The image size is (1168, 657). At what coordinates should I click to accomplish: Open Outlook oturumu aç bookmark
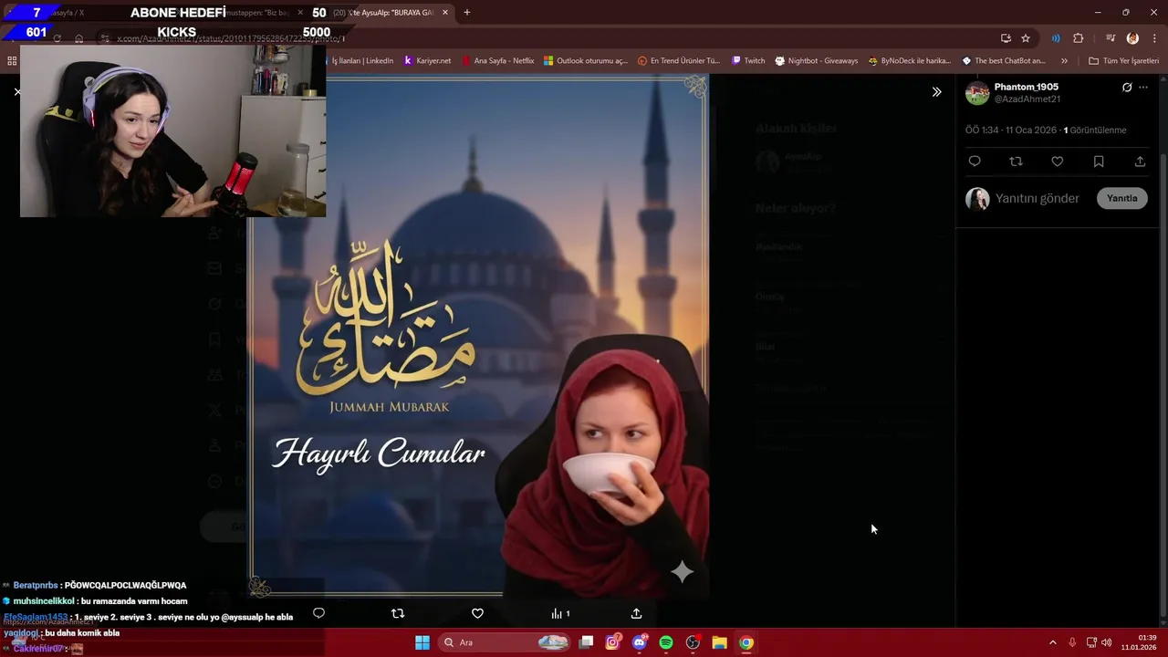[586, 61]
